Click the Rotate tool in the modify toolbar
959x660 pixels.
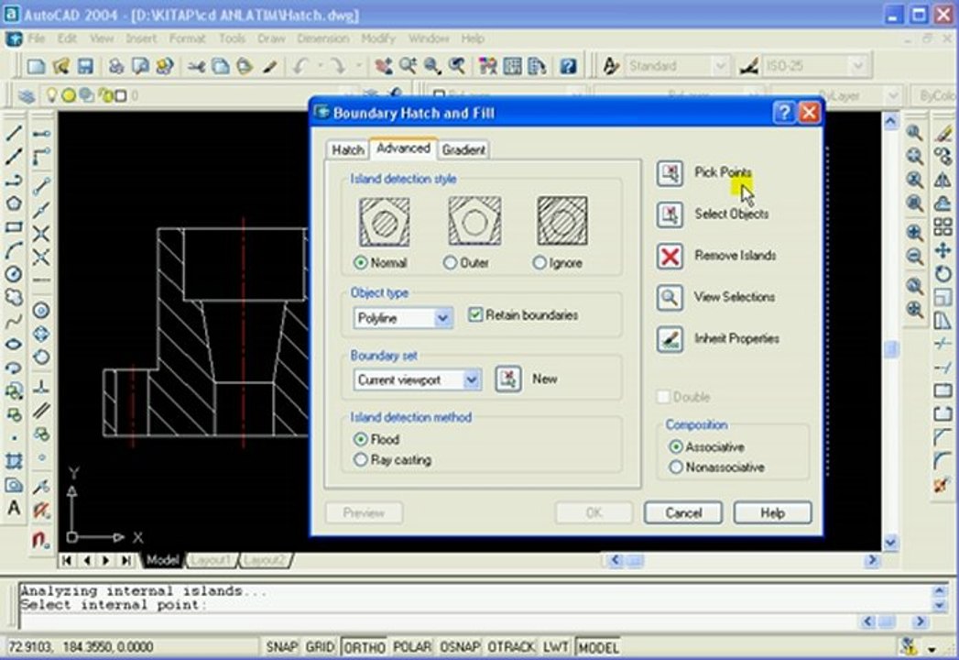point(943,274)
